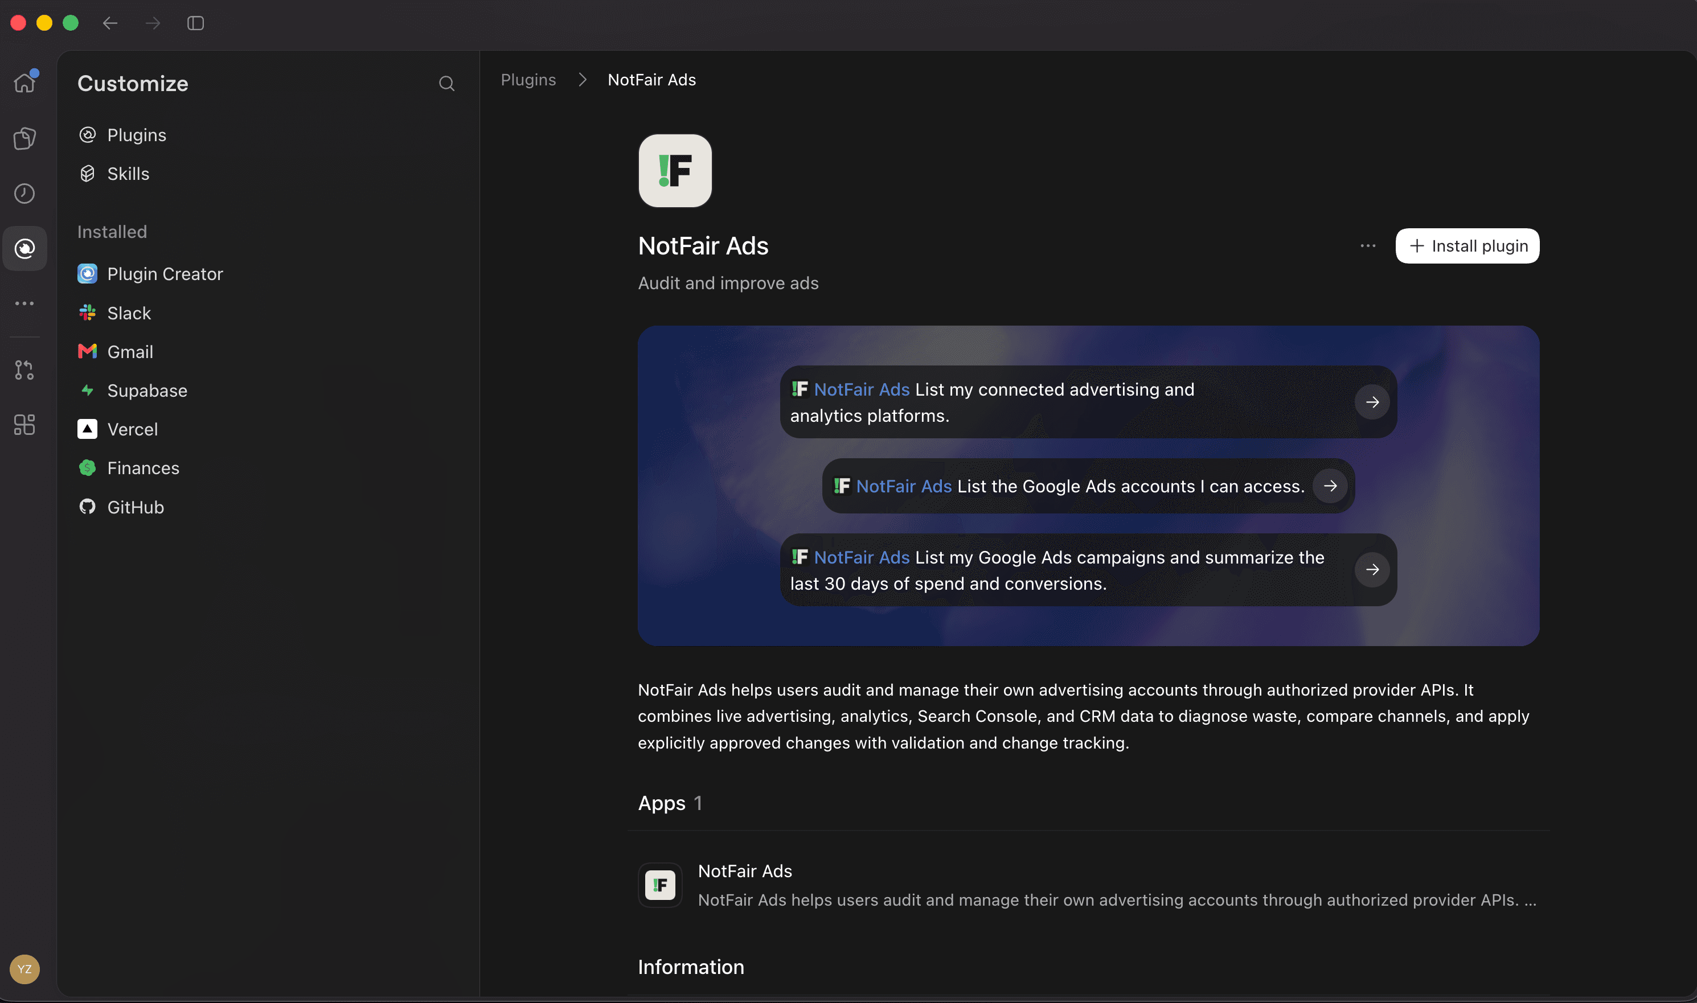Open the NotFair Ads app row
The image size is (1697, 1003).
click(x=1088, y=885)
